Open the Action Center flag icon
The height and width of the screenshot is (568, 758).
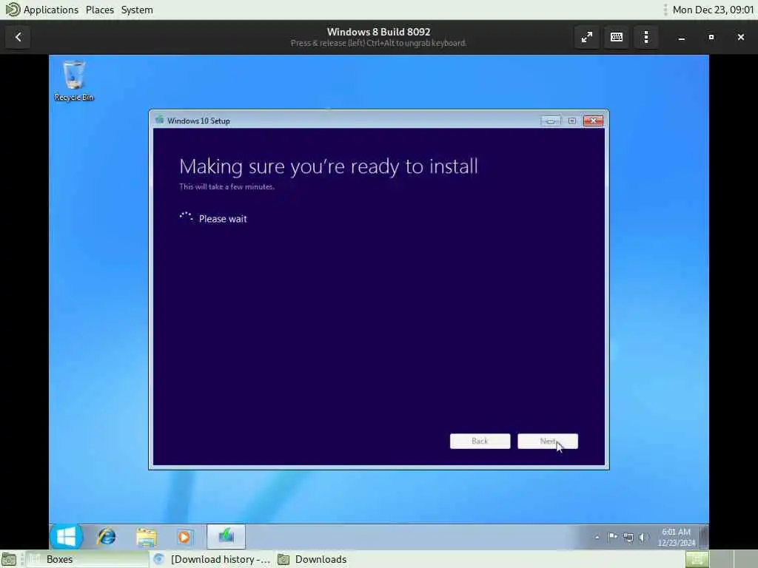[x=612, y=537]
